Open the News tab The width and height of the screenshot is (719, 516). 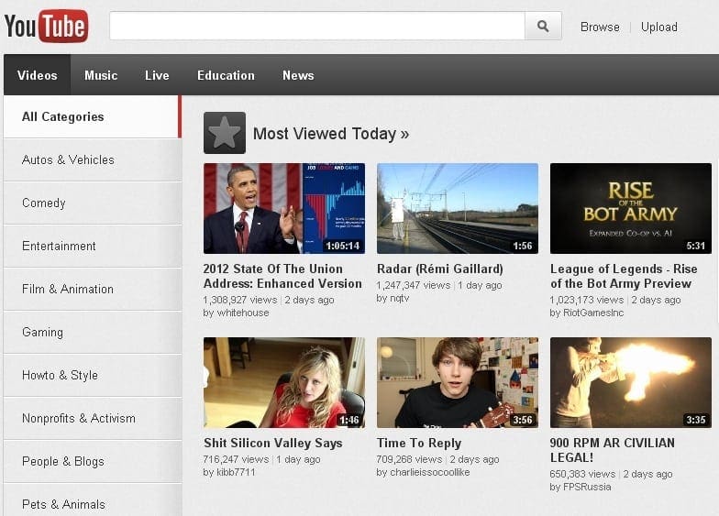[298, 75]
